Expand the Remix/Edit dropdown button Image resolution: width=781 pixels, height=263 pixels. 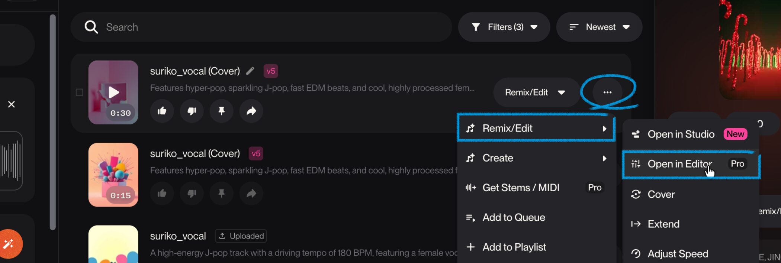[535, 92]
